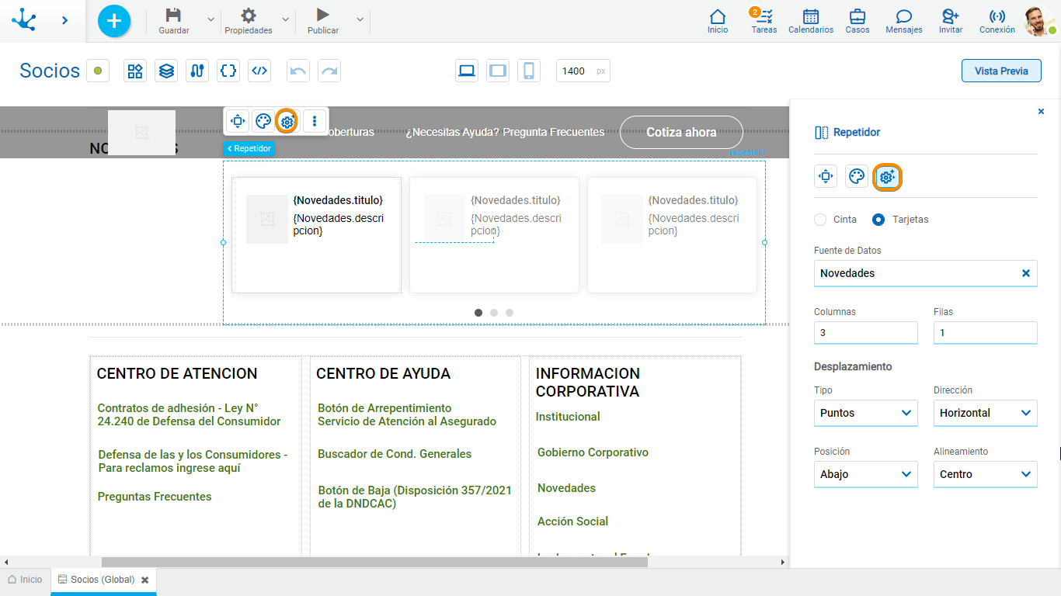Select the first Novedades card

pos(316,235)
